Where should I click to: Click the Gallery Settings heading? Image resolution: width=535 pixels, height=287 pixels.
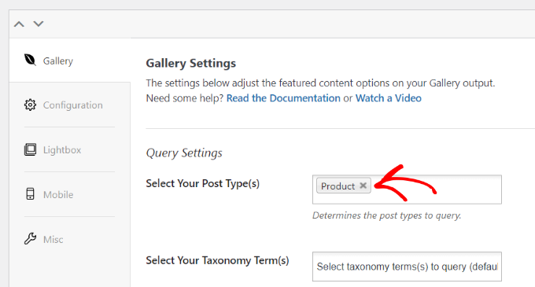(x=190, y=64)
